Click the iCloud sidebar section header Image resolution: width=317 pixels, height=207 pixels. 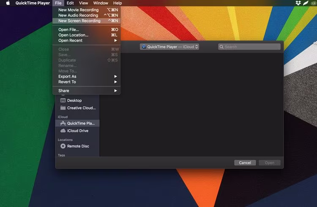tap(63, 117)
